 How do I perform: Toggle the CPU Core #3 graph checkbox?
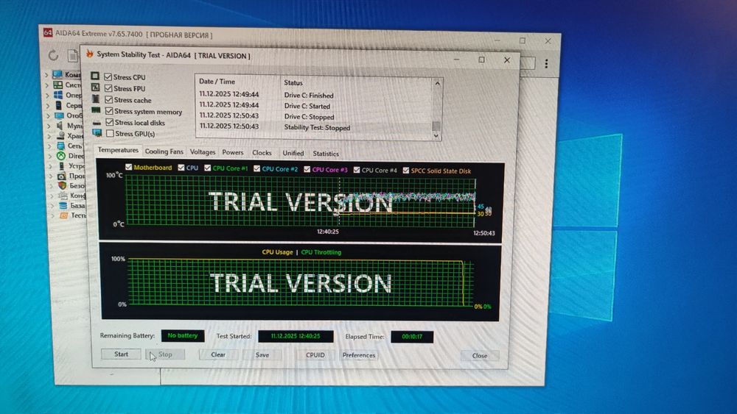click(x=307, y=169)
